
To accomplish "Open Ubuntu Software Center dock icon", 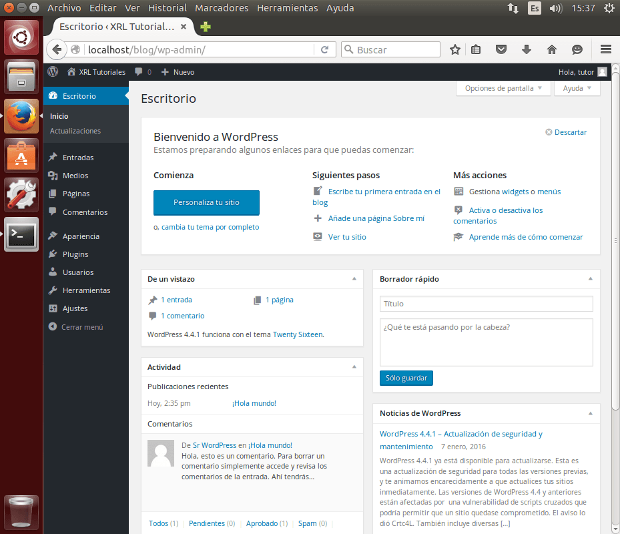I will point(21,156).
